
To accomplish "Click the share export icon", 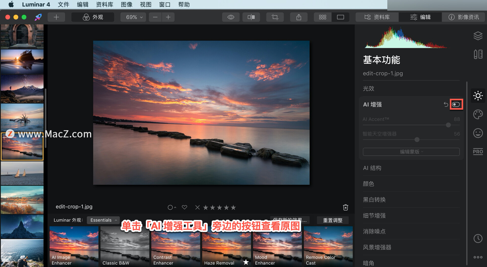I will 299,17.
